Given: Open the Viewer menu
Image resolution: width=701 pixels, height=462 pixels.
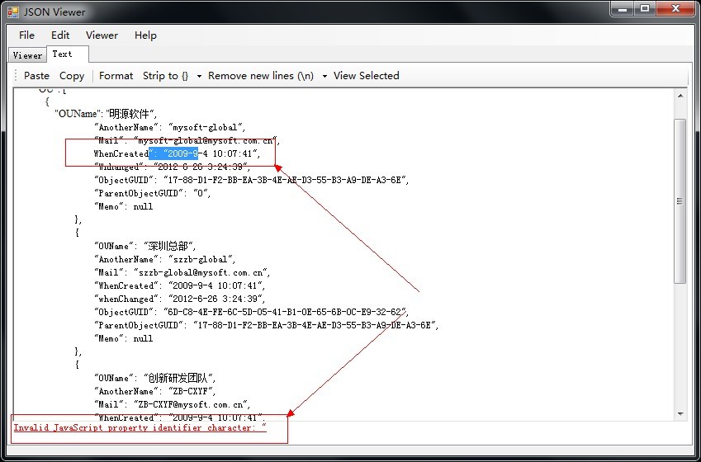Looking at the screenshot, I should (x=102, y=35).
